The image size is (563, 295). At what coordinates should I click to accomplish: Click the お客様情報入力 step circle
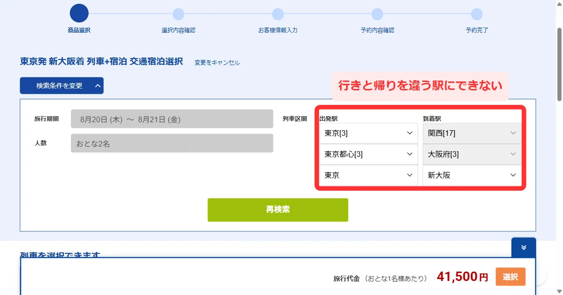278,14
